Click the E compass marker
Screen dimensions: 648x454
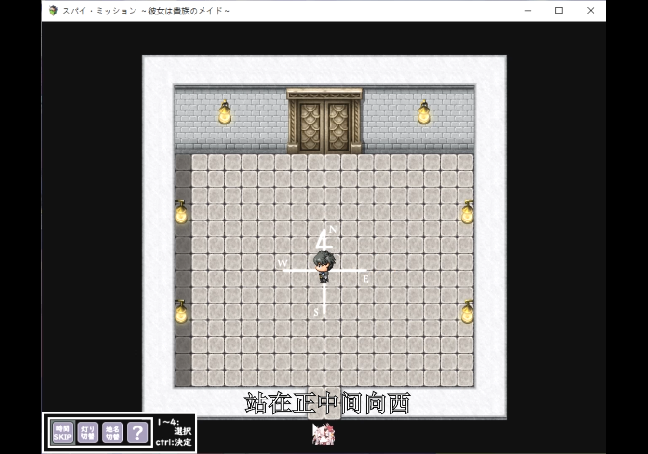pyautogui.click(x=365, y=279)
